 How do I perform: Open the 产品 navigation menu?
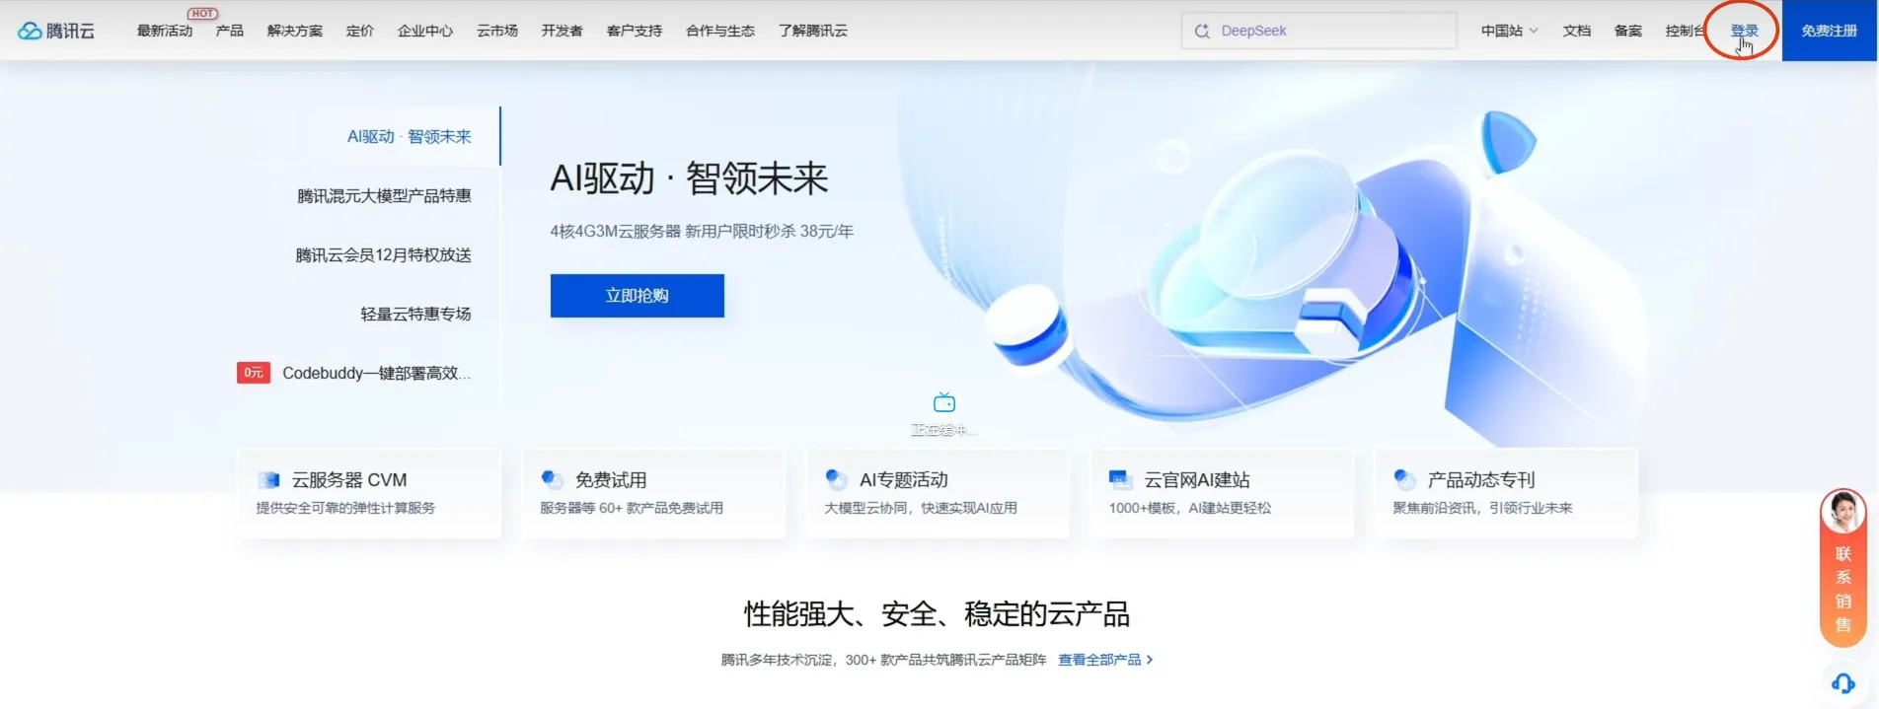229,31
